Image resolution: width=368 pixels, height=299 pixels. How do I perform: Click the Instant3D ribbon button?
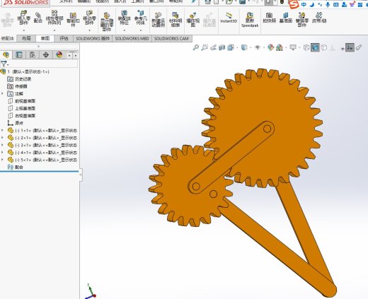[229, 18]
